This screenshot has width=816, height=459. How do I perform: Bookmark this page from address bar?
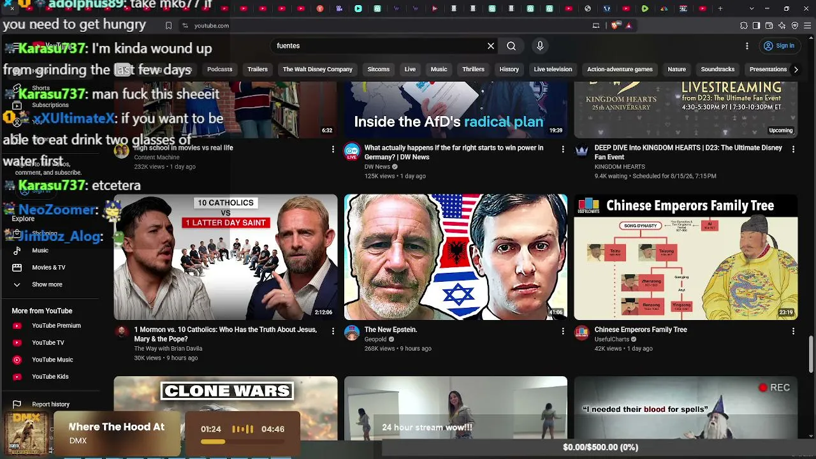pyautogui.click(x=168, y=25)
